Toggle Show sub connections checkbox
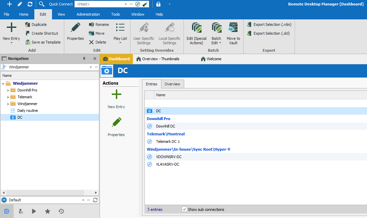Image resolution: width=367 pixels, height=218 pixels. (x=185, y=209)
